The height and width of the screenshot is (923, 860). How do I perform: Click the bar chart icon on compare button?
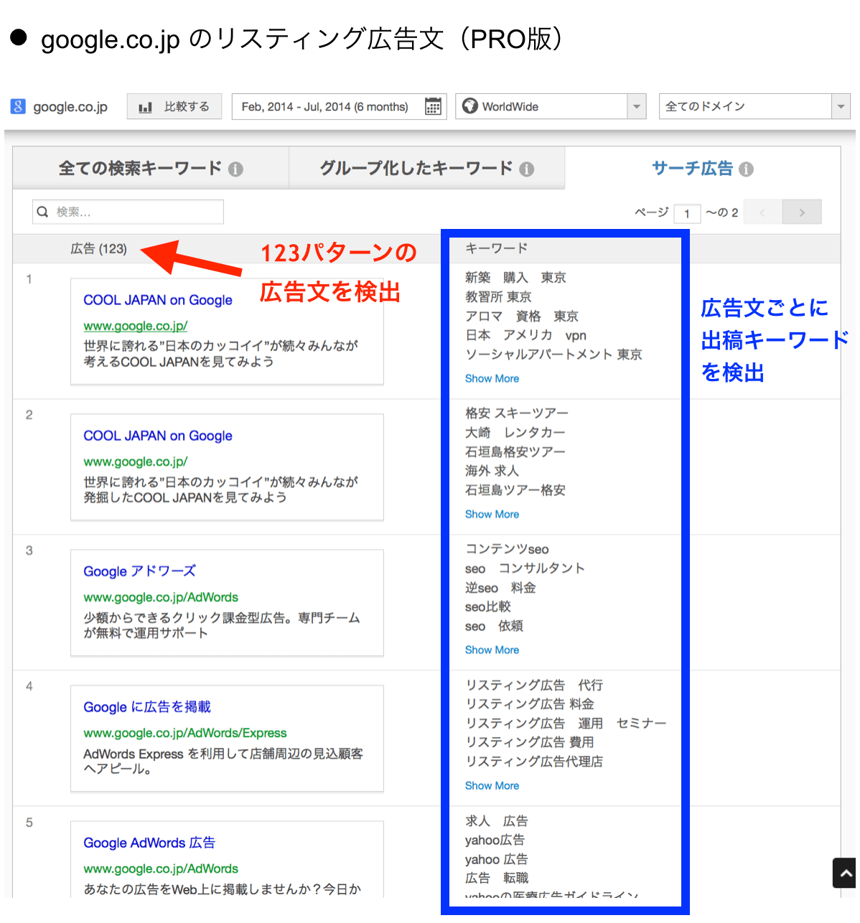coord(145,107)
